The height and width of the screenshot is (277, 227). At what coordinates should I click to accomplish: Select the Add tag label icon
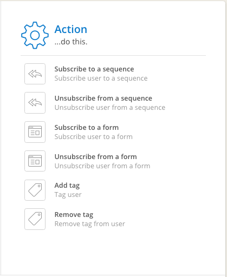35,190
